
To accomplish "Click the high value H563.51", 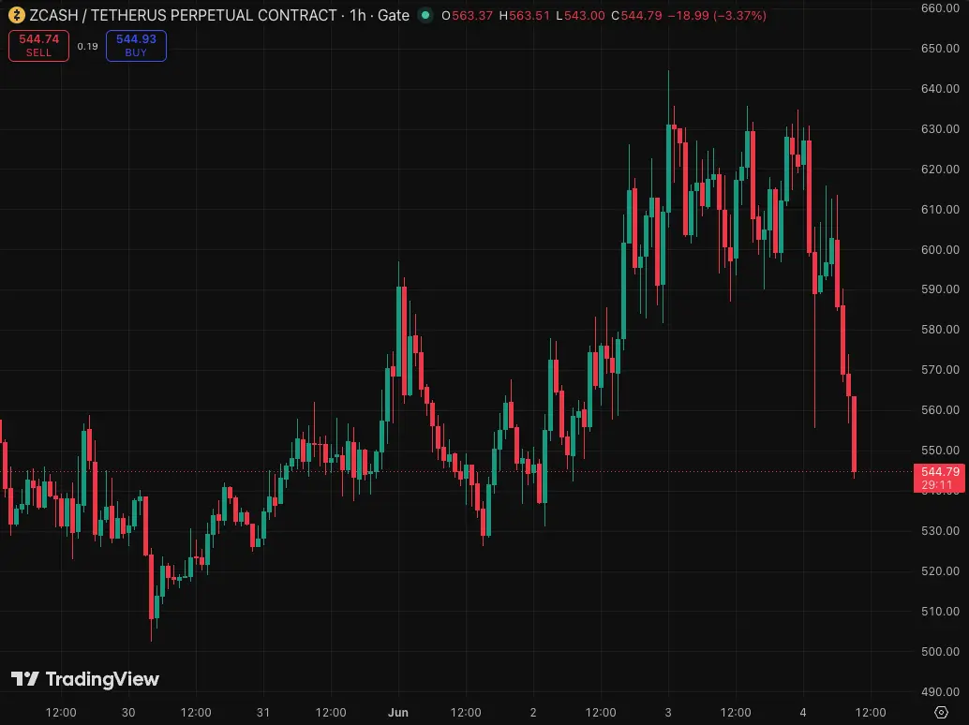I will [x=524, y=15].
